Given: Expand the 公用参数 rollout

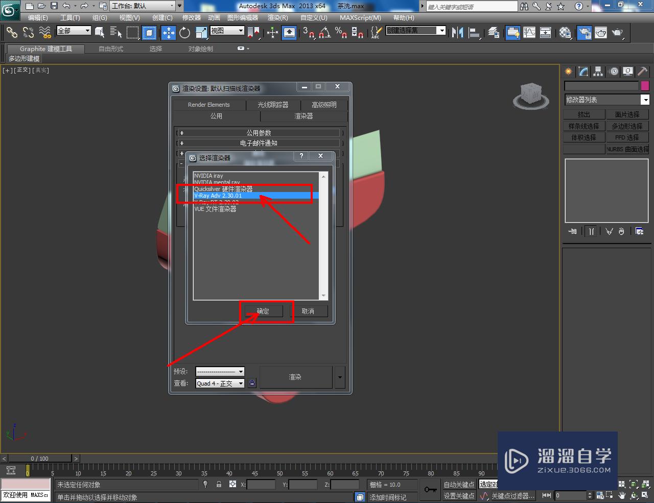Looking at the screenshot, I should click(259, 133).
